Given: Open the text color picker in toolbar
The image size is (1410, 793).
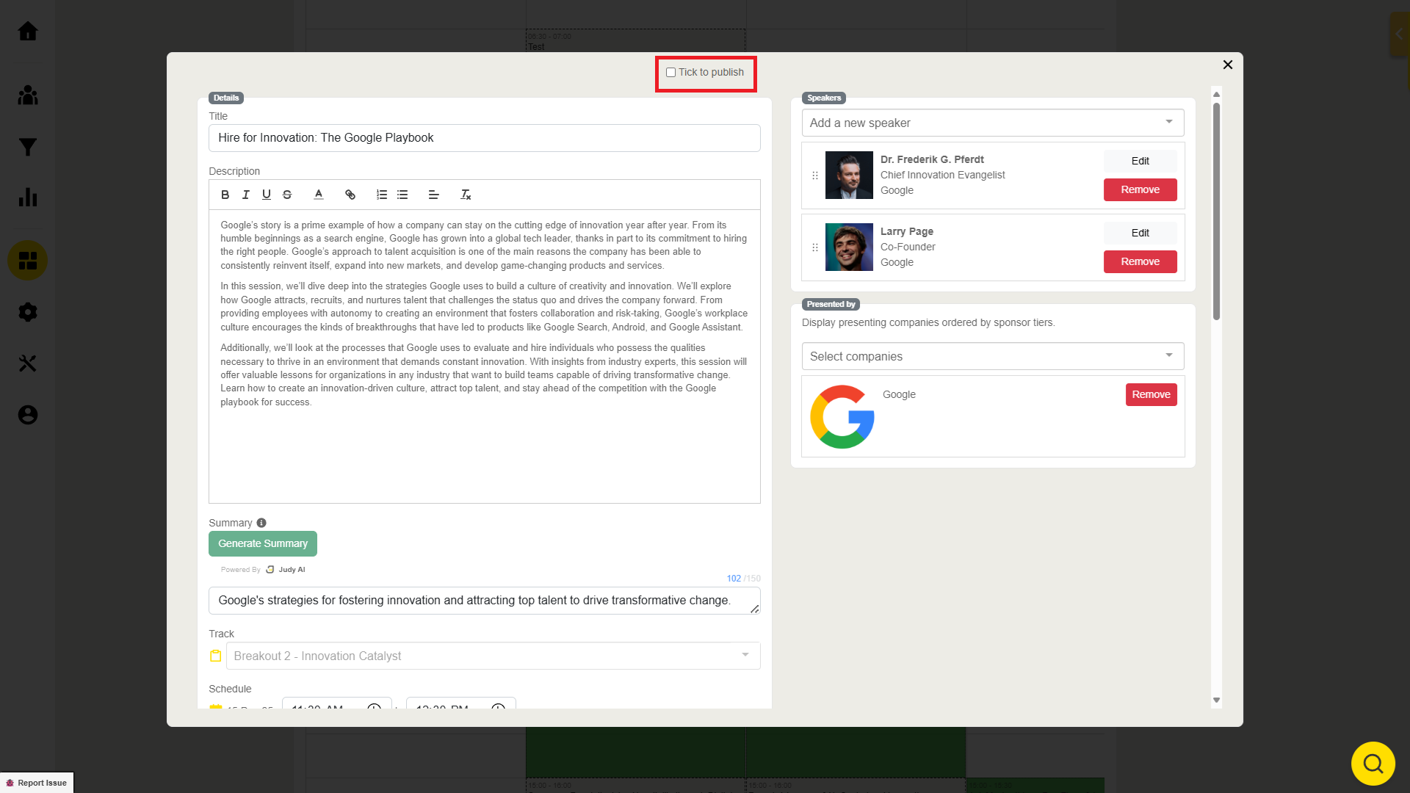Looking at the screenshot, I should tap(318, 195).
